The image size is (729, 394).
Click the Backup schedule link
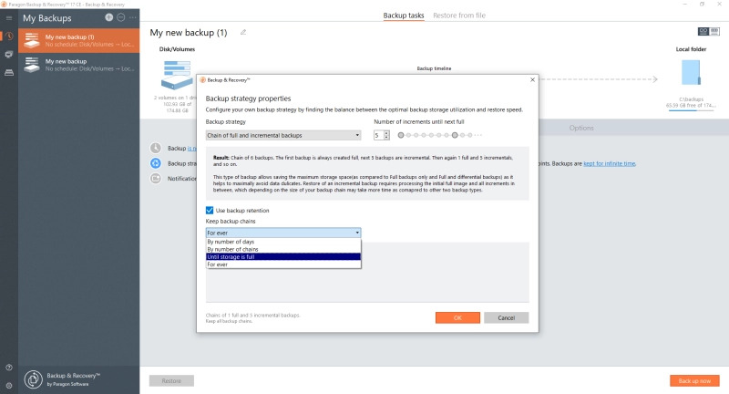click(x=191, y=149)
